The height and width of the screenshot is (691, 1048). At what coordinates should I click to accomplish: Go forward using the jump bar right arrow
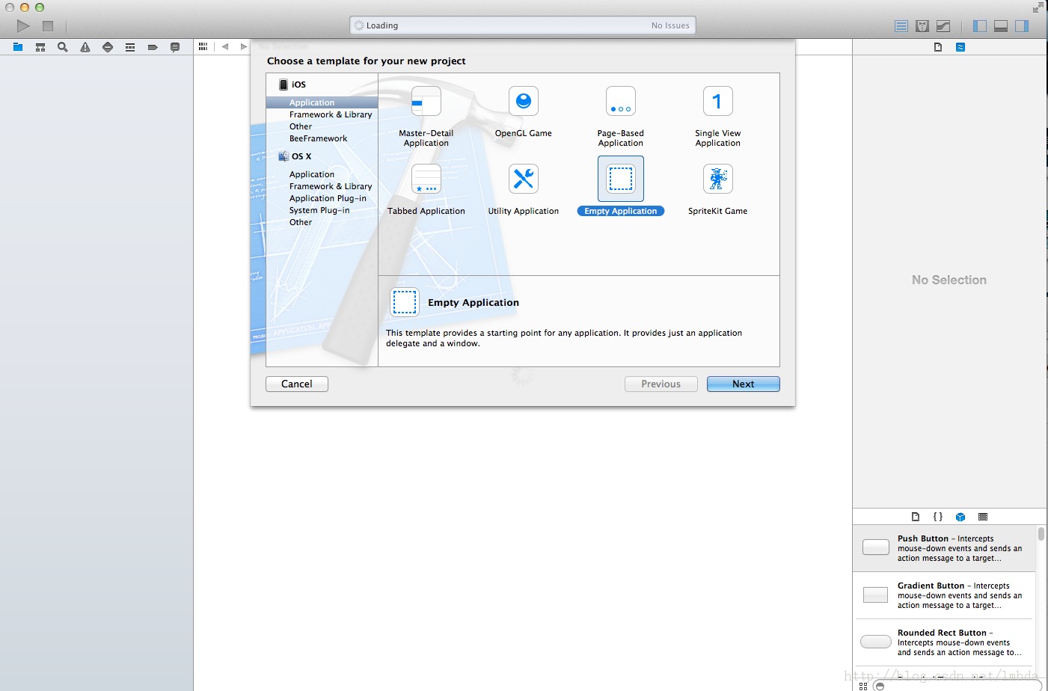pos(243,46)
